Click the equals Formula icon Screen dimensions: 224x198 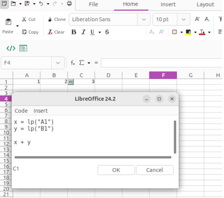96,63
